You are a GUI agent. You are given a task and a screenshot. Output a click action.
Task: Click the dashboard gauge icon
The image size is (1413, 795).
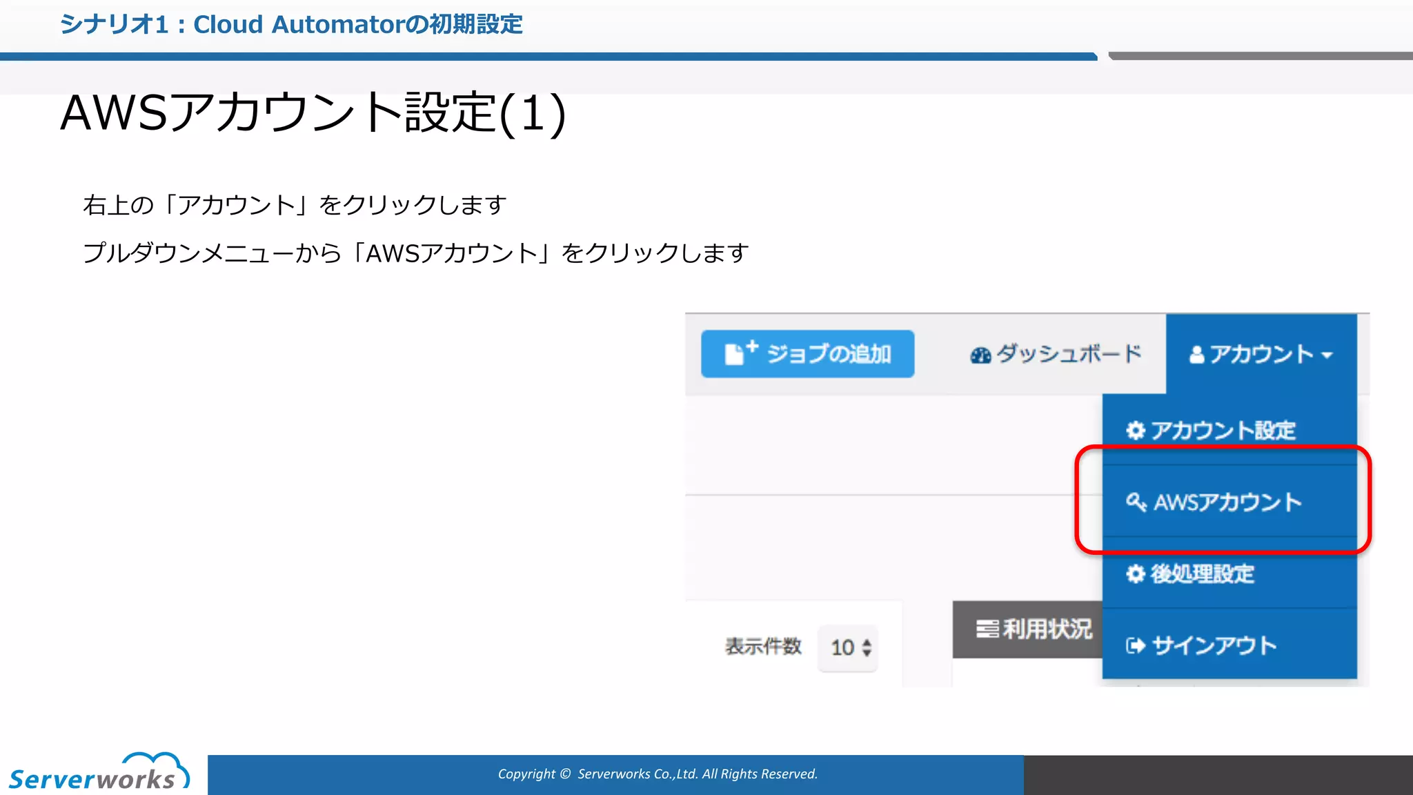980,355
